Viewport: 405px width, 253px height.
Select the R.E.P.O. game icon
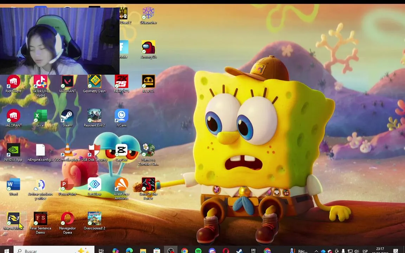tap(148, 84)
